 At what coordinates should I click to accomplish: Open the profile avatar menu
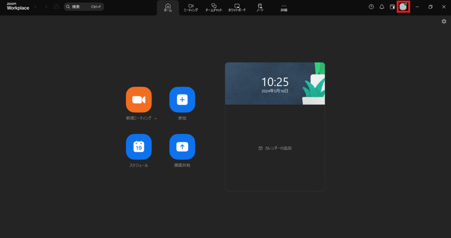(x=403, y=7)
